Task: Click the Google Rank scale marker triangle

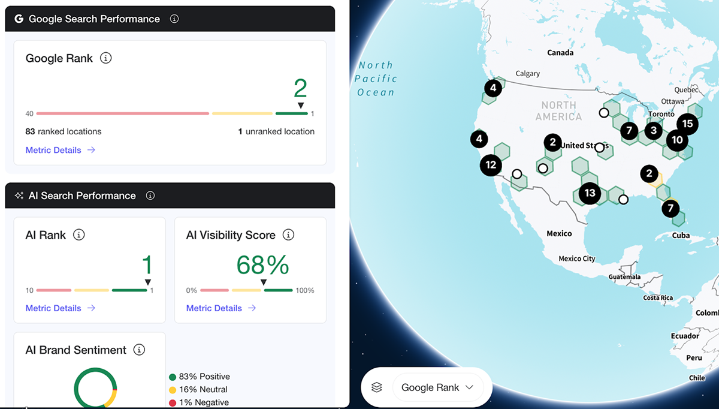Action: coord(301,106)
